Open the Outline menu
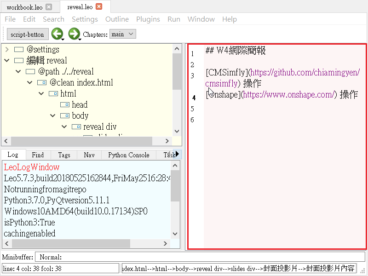Viewport: 368px width, 276px height. (117, 19)
